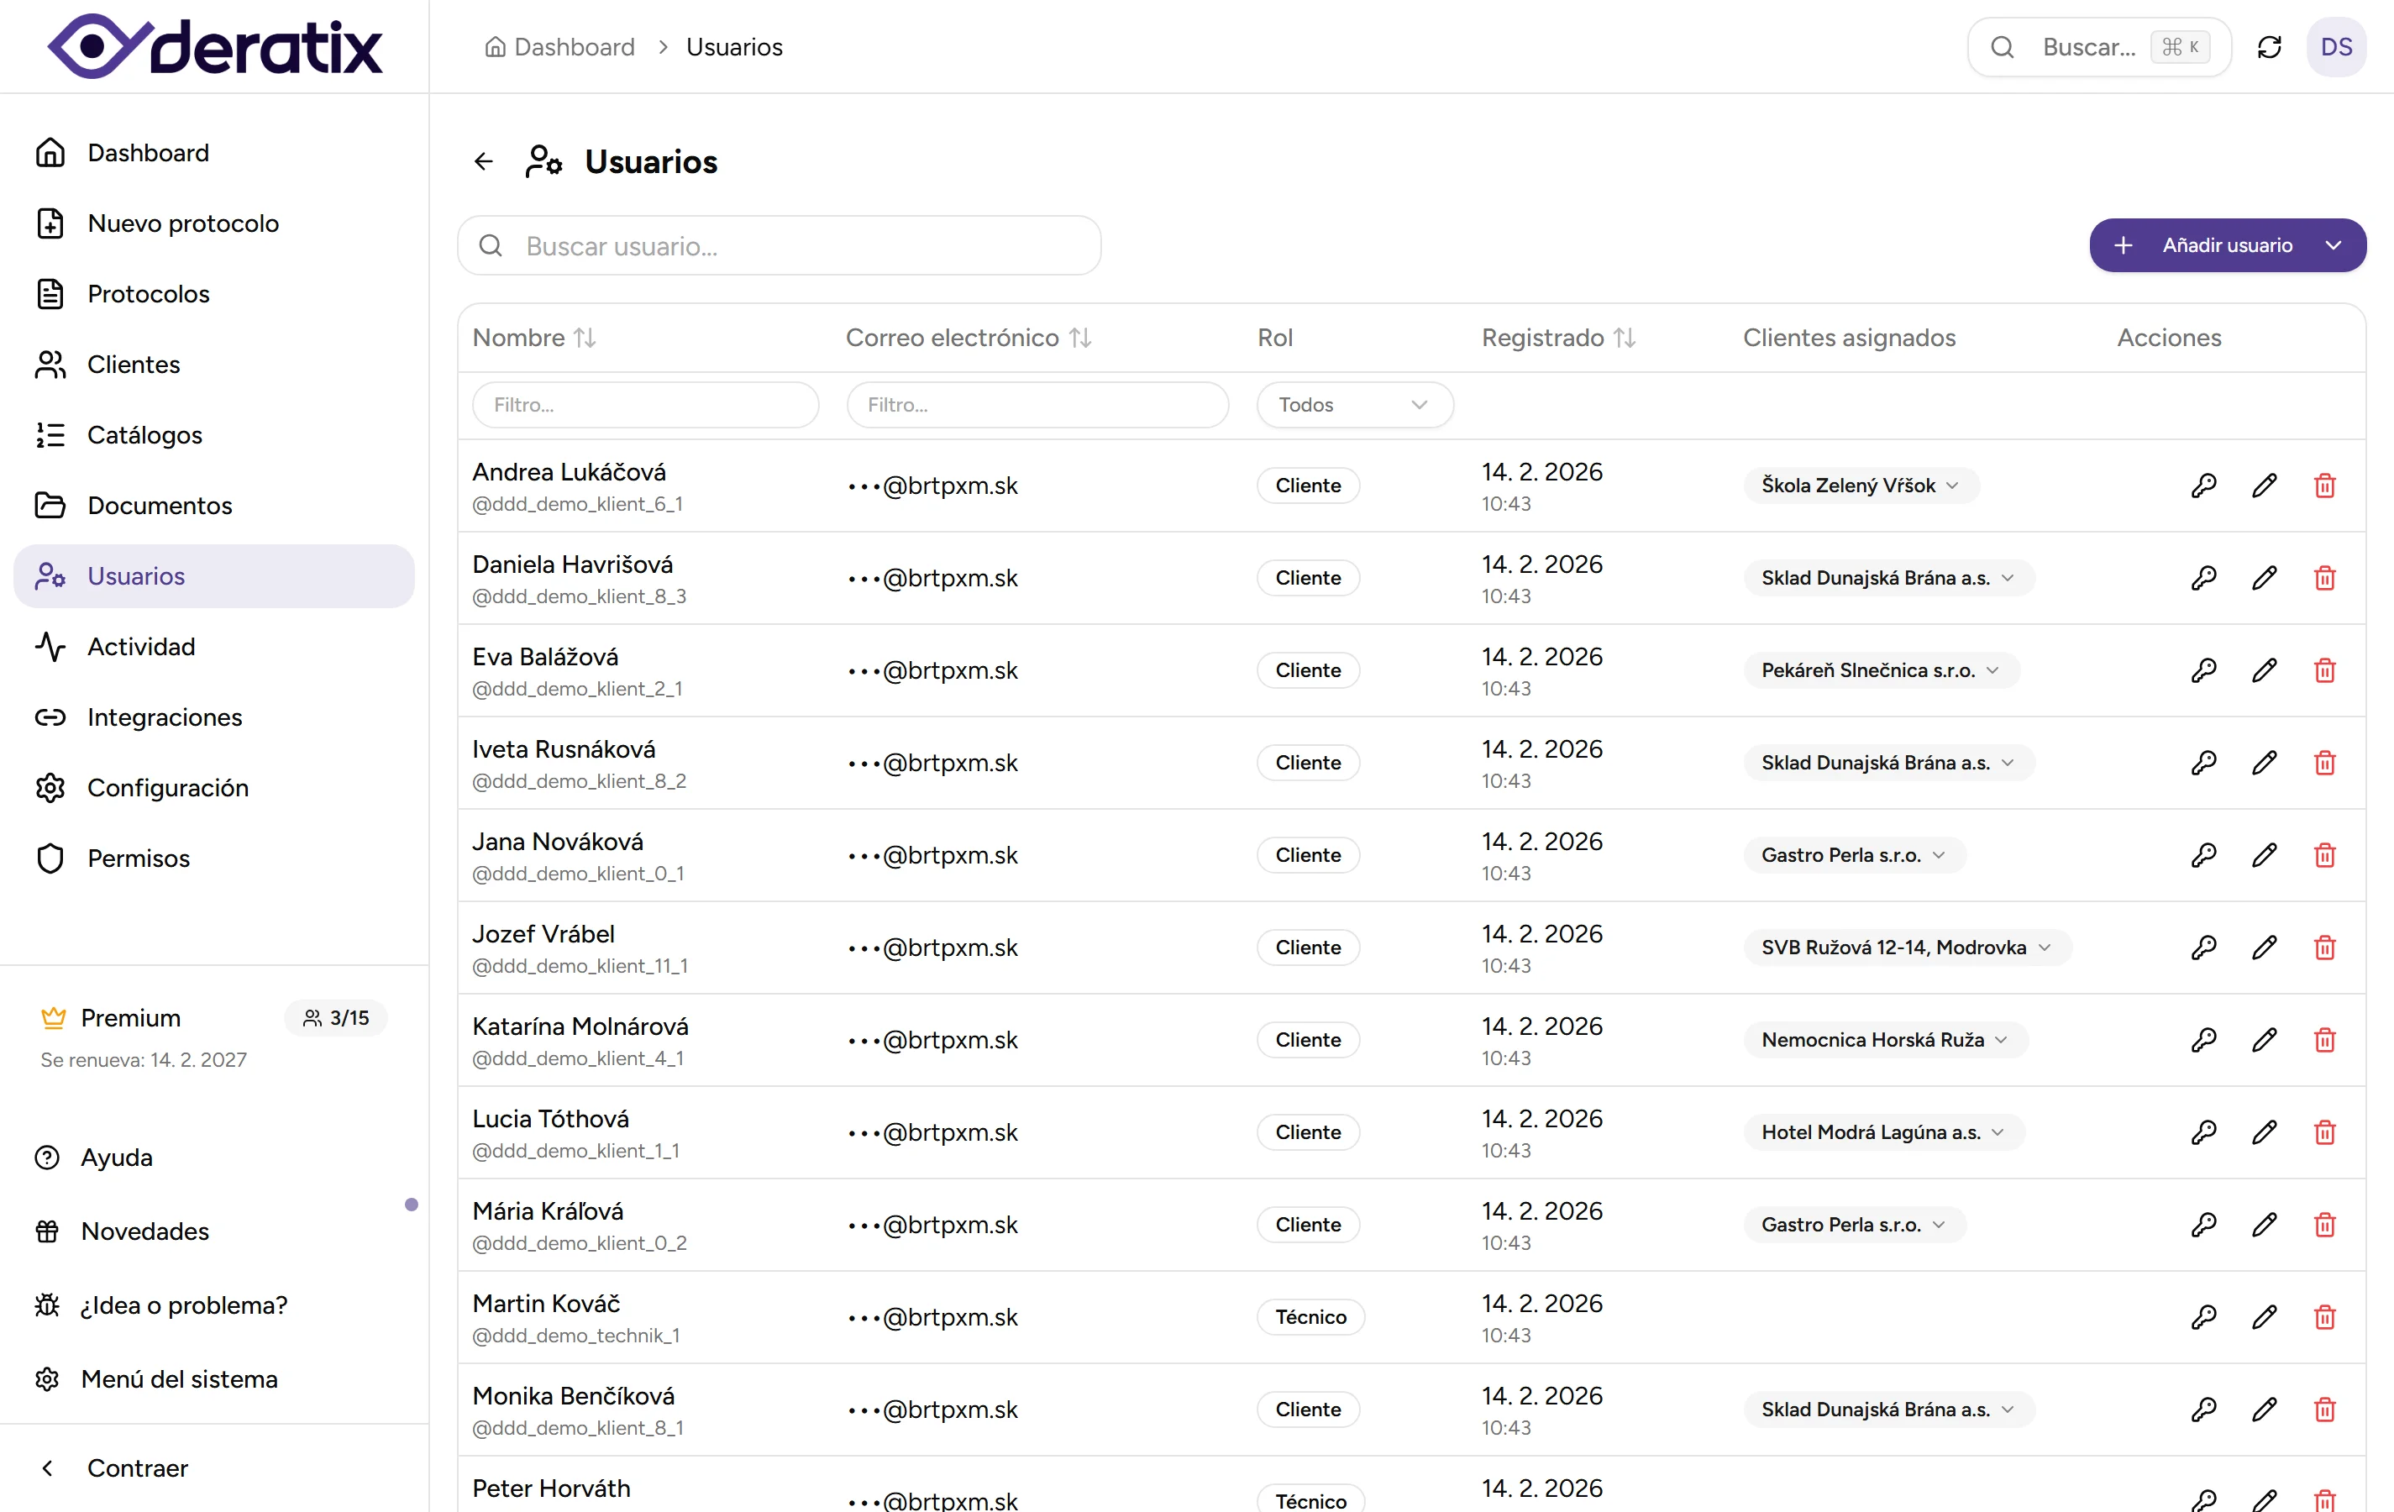
Task: Click the Nombre column Filtro field
Action: [645, 405]
